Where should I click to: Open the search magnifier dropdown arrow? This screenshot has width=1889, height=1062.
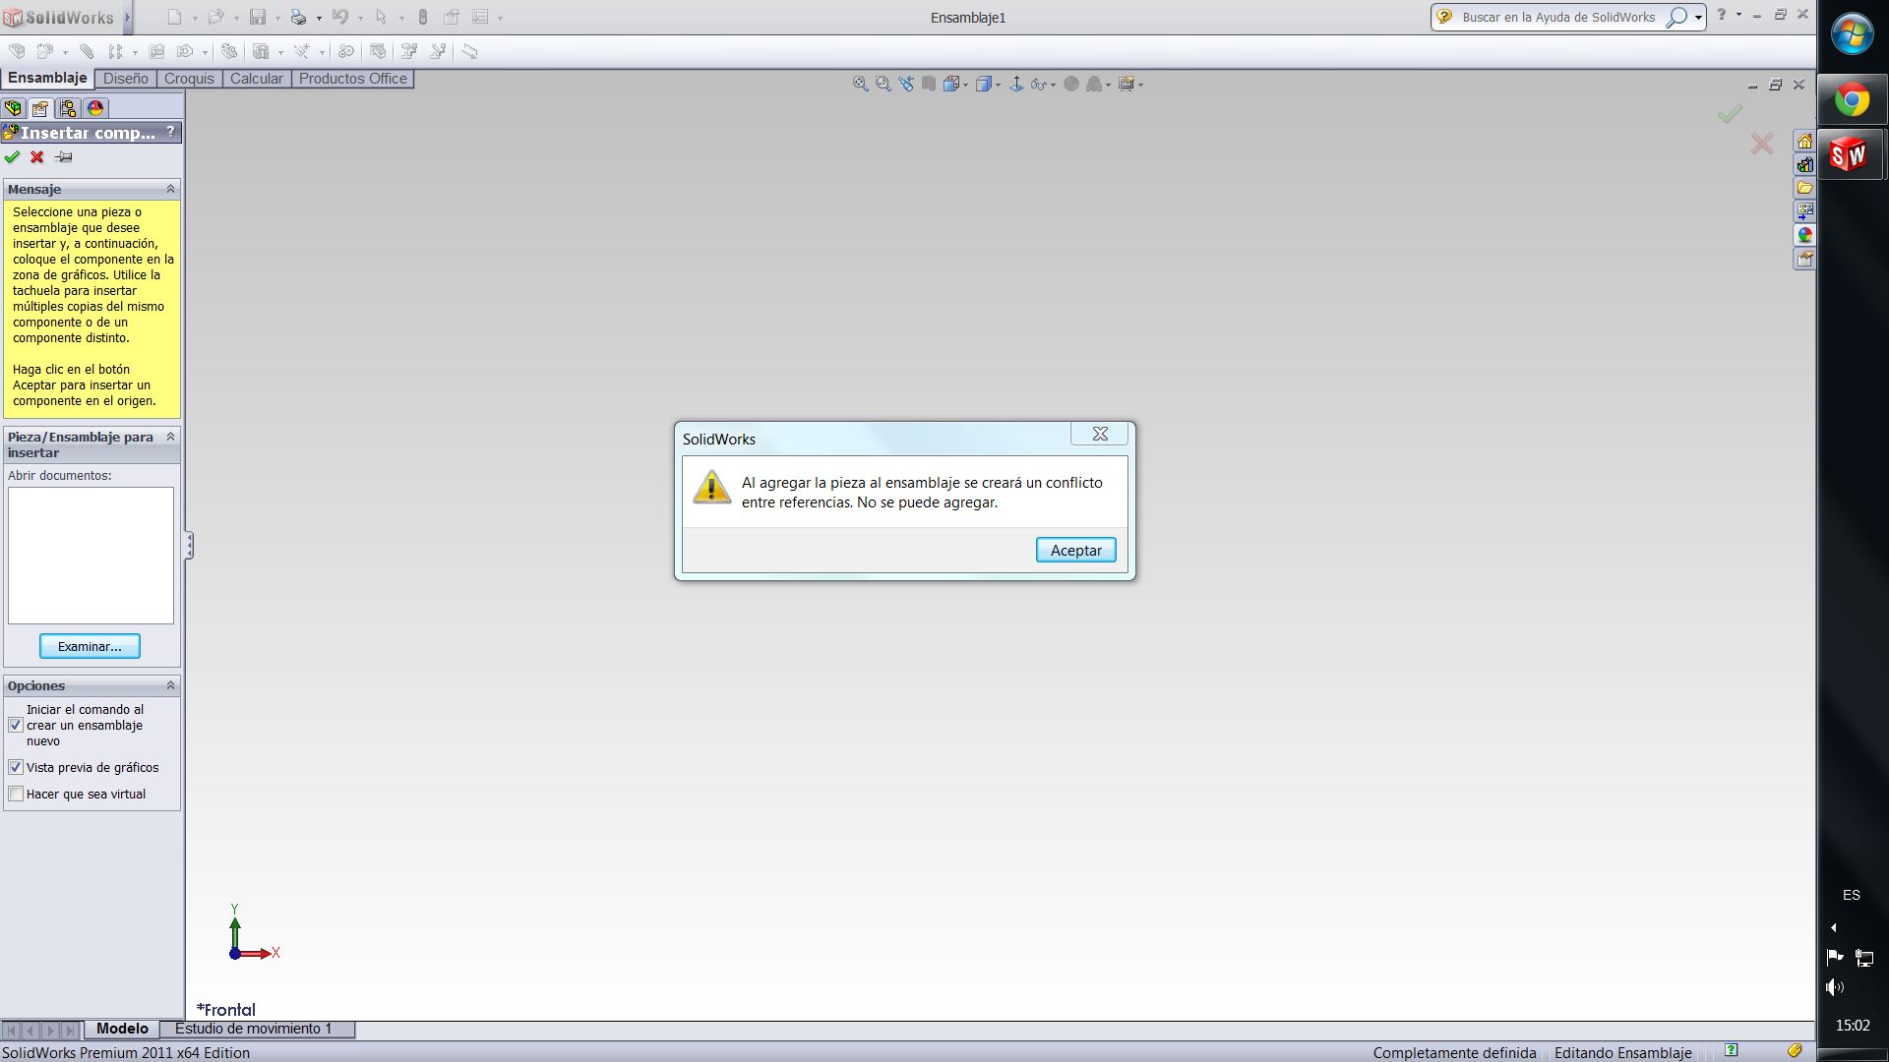tap(1698, 18)
